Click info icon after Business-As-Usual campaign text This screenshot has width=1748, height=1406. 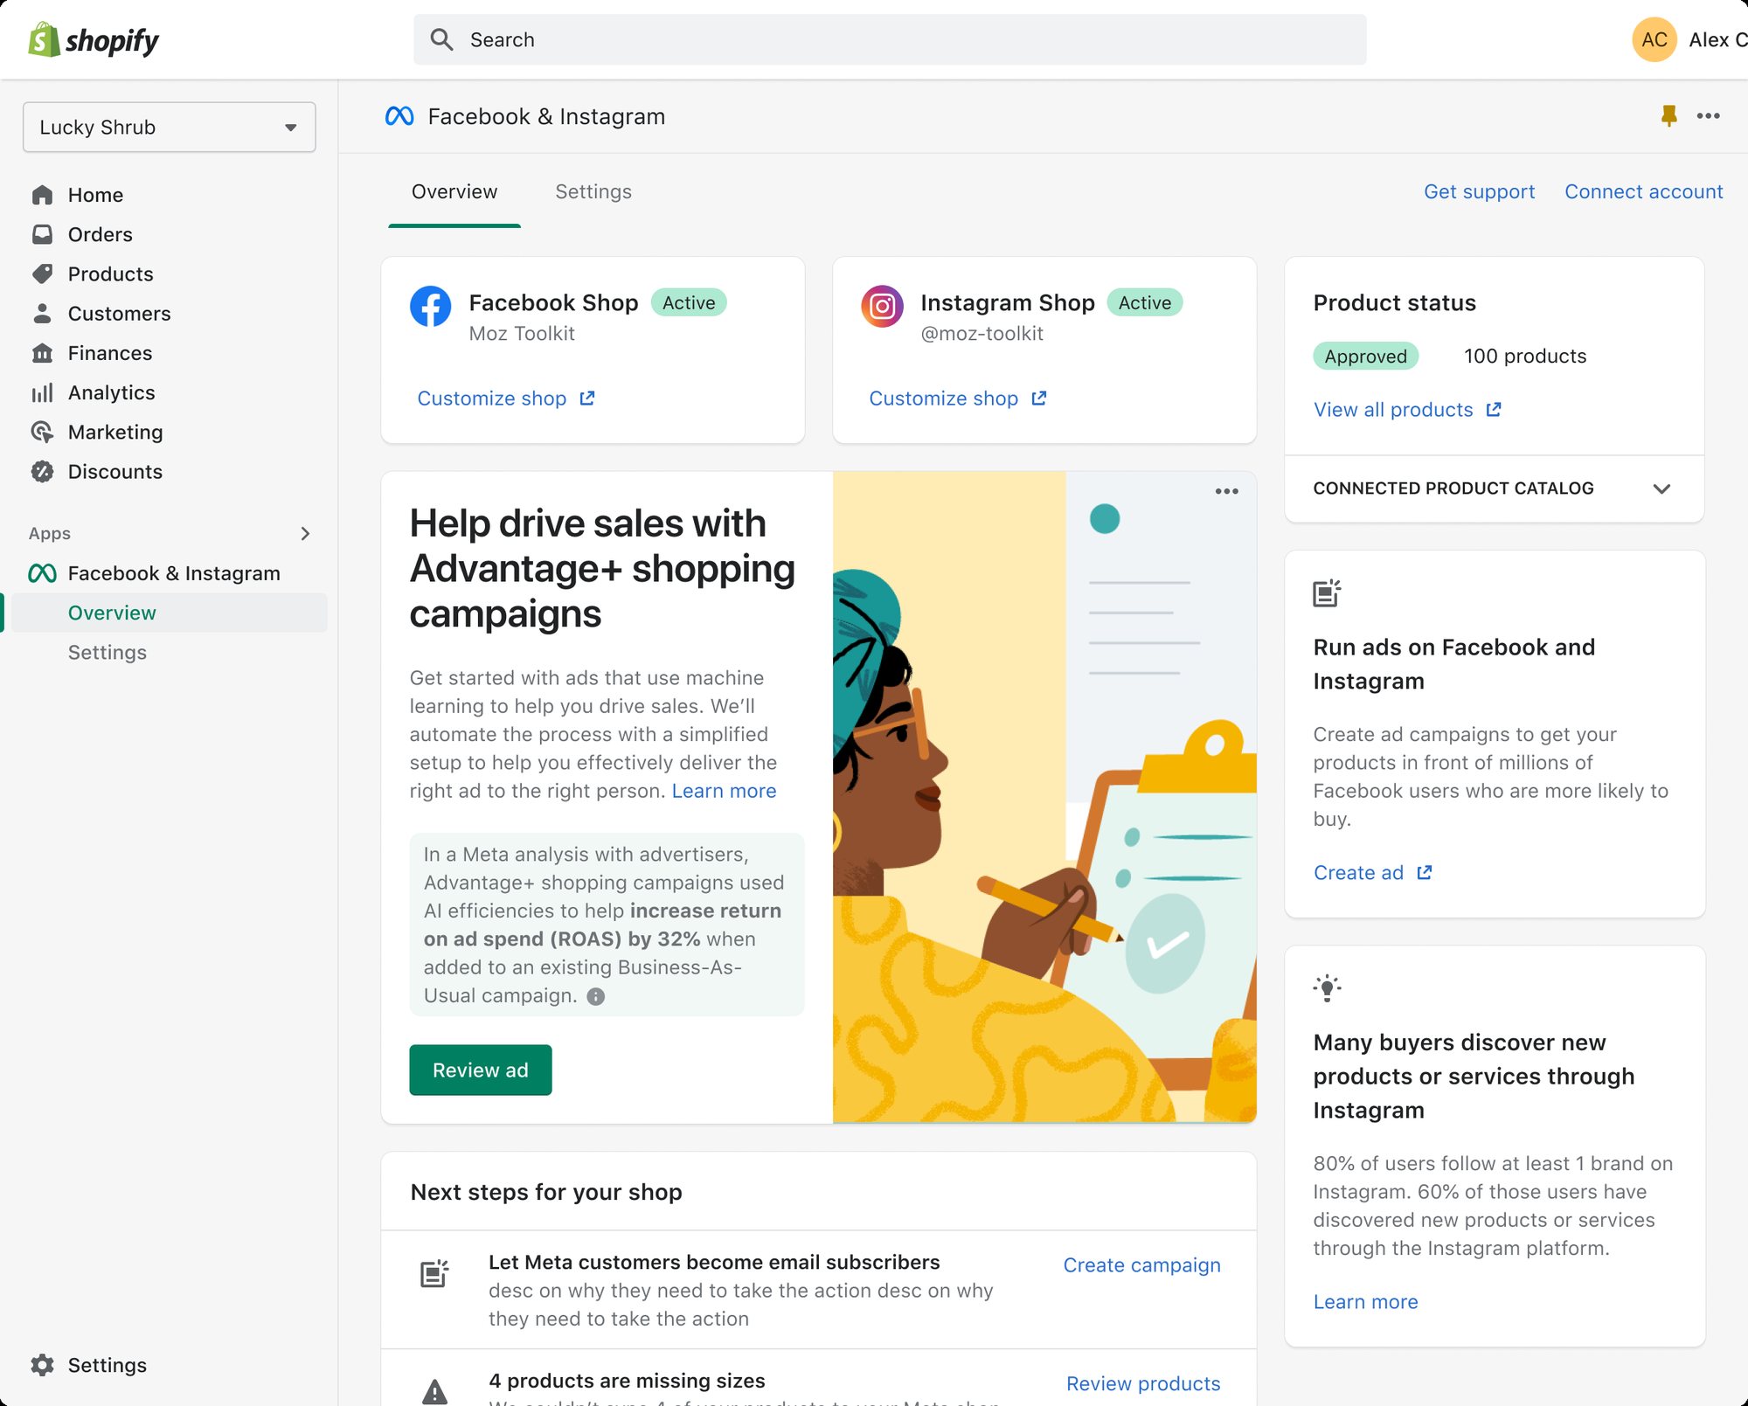[x=596, y=996]
